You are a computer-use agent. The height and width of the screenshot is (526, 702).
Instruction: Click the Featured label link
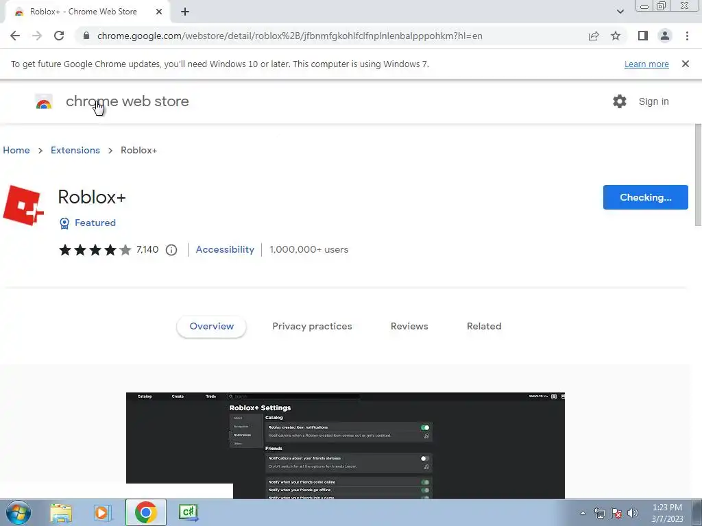95,223
